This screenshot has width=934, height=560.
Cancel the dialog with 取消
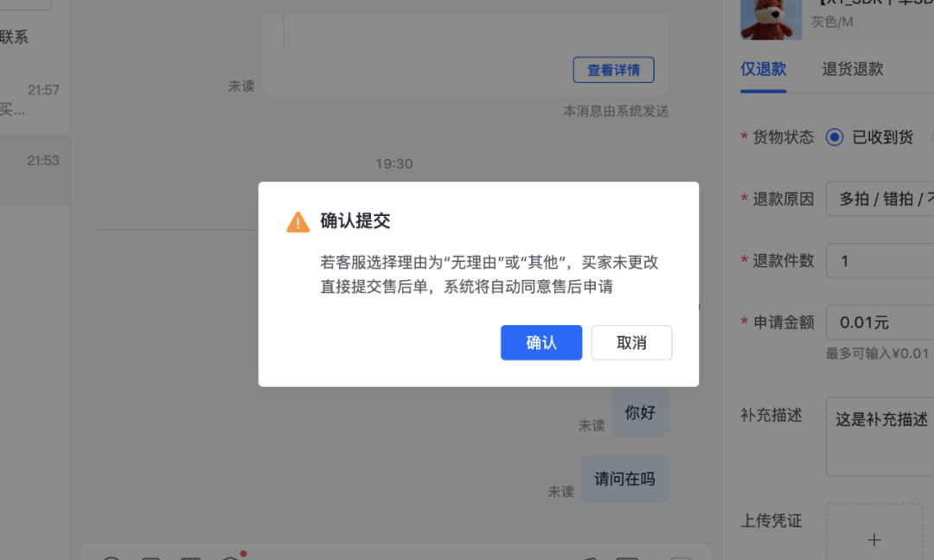click(x=631, y=343)
